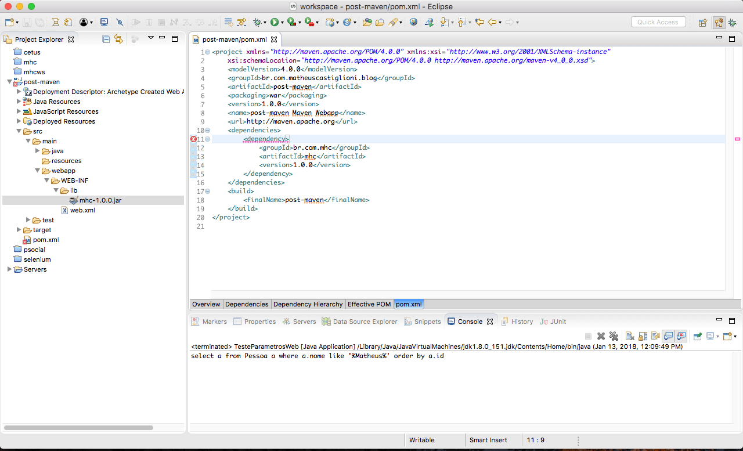The height and width of the screenshot is (451, 743).
Task: Click the Project Explorer horizontal scrollbar
Action: point(78,428)
